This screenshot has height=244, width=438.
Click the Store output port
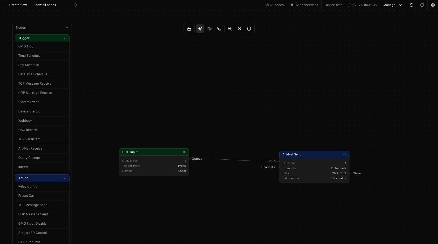point(350,173)
